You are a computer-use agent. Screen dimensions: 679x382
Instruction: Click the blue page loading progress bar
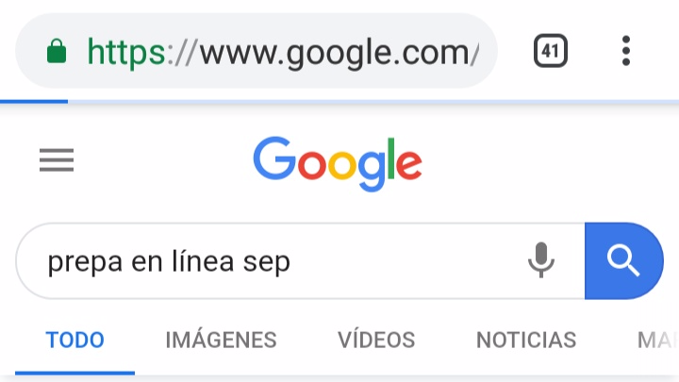pos(34,102)
